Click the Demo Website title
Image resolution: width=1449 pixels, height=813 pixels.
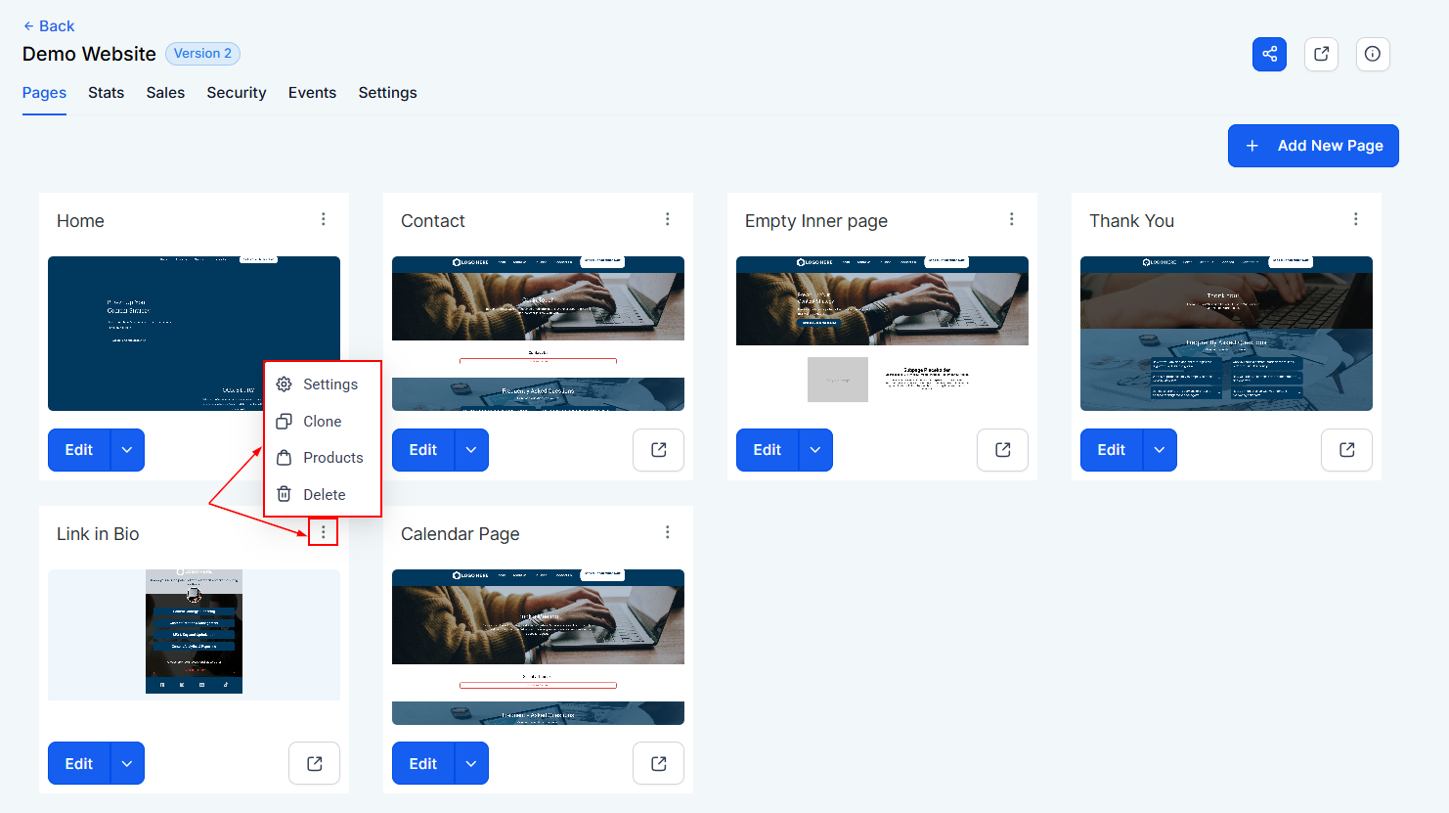click(x=89, y=54)
